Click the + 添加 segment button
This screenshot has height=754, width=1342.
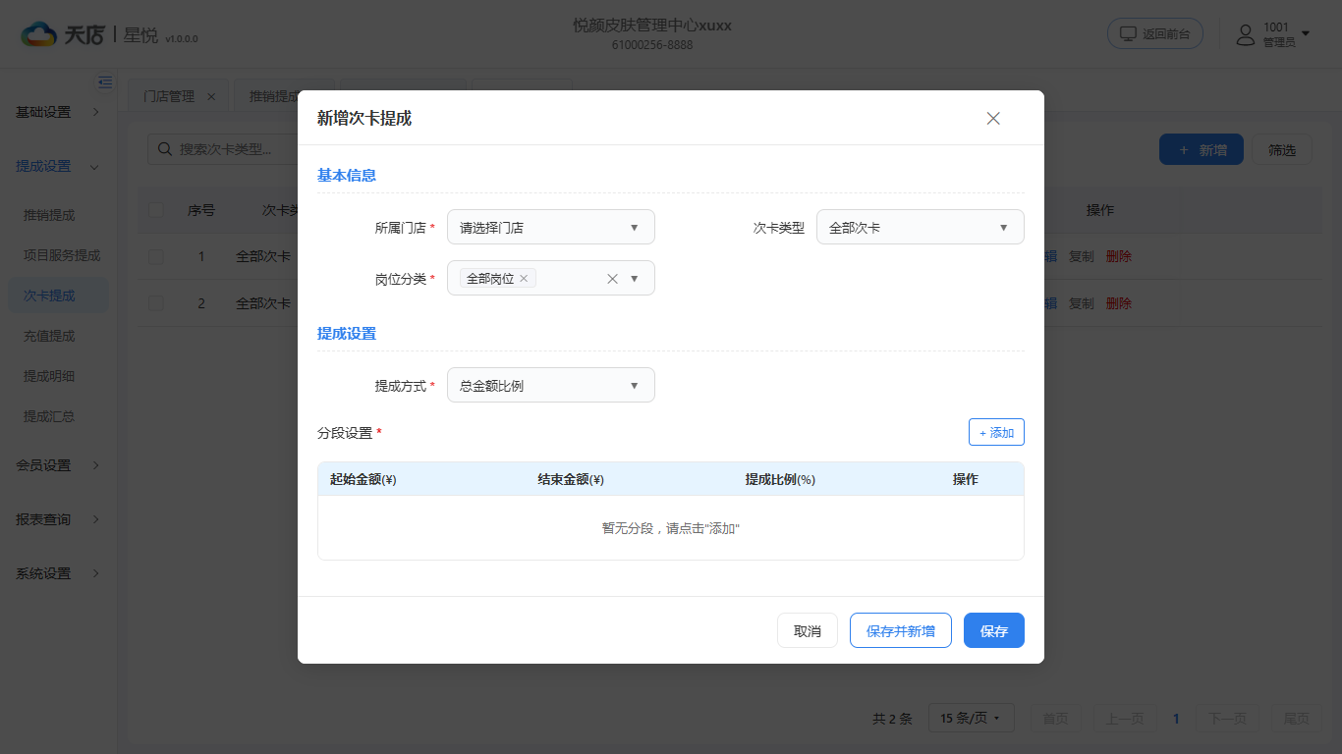pos(996,432)
